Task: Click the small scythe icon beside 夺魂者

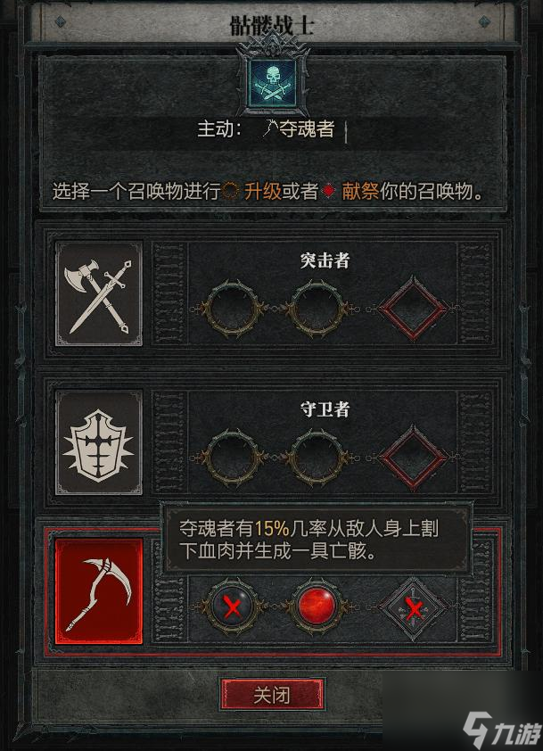Action: [269, 128]
